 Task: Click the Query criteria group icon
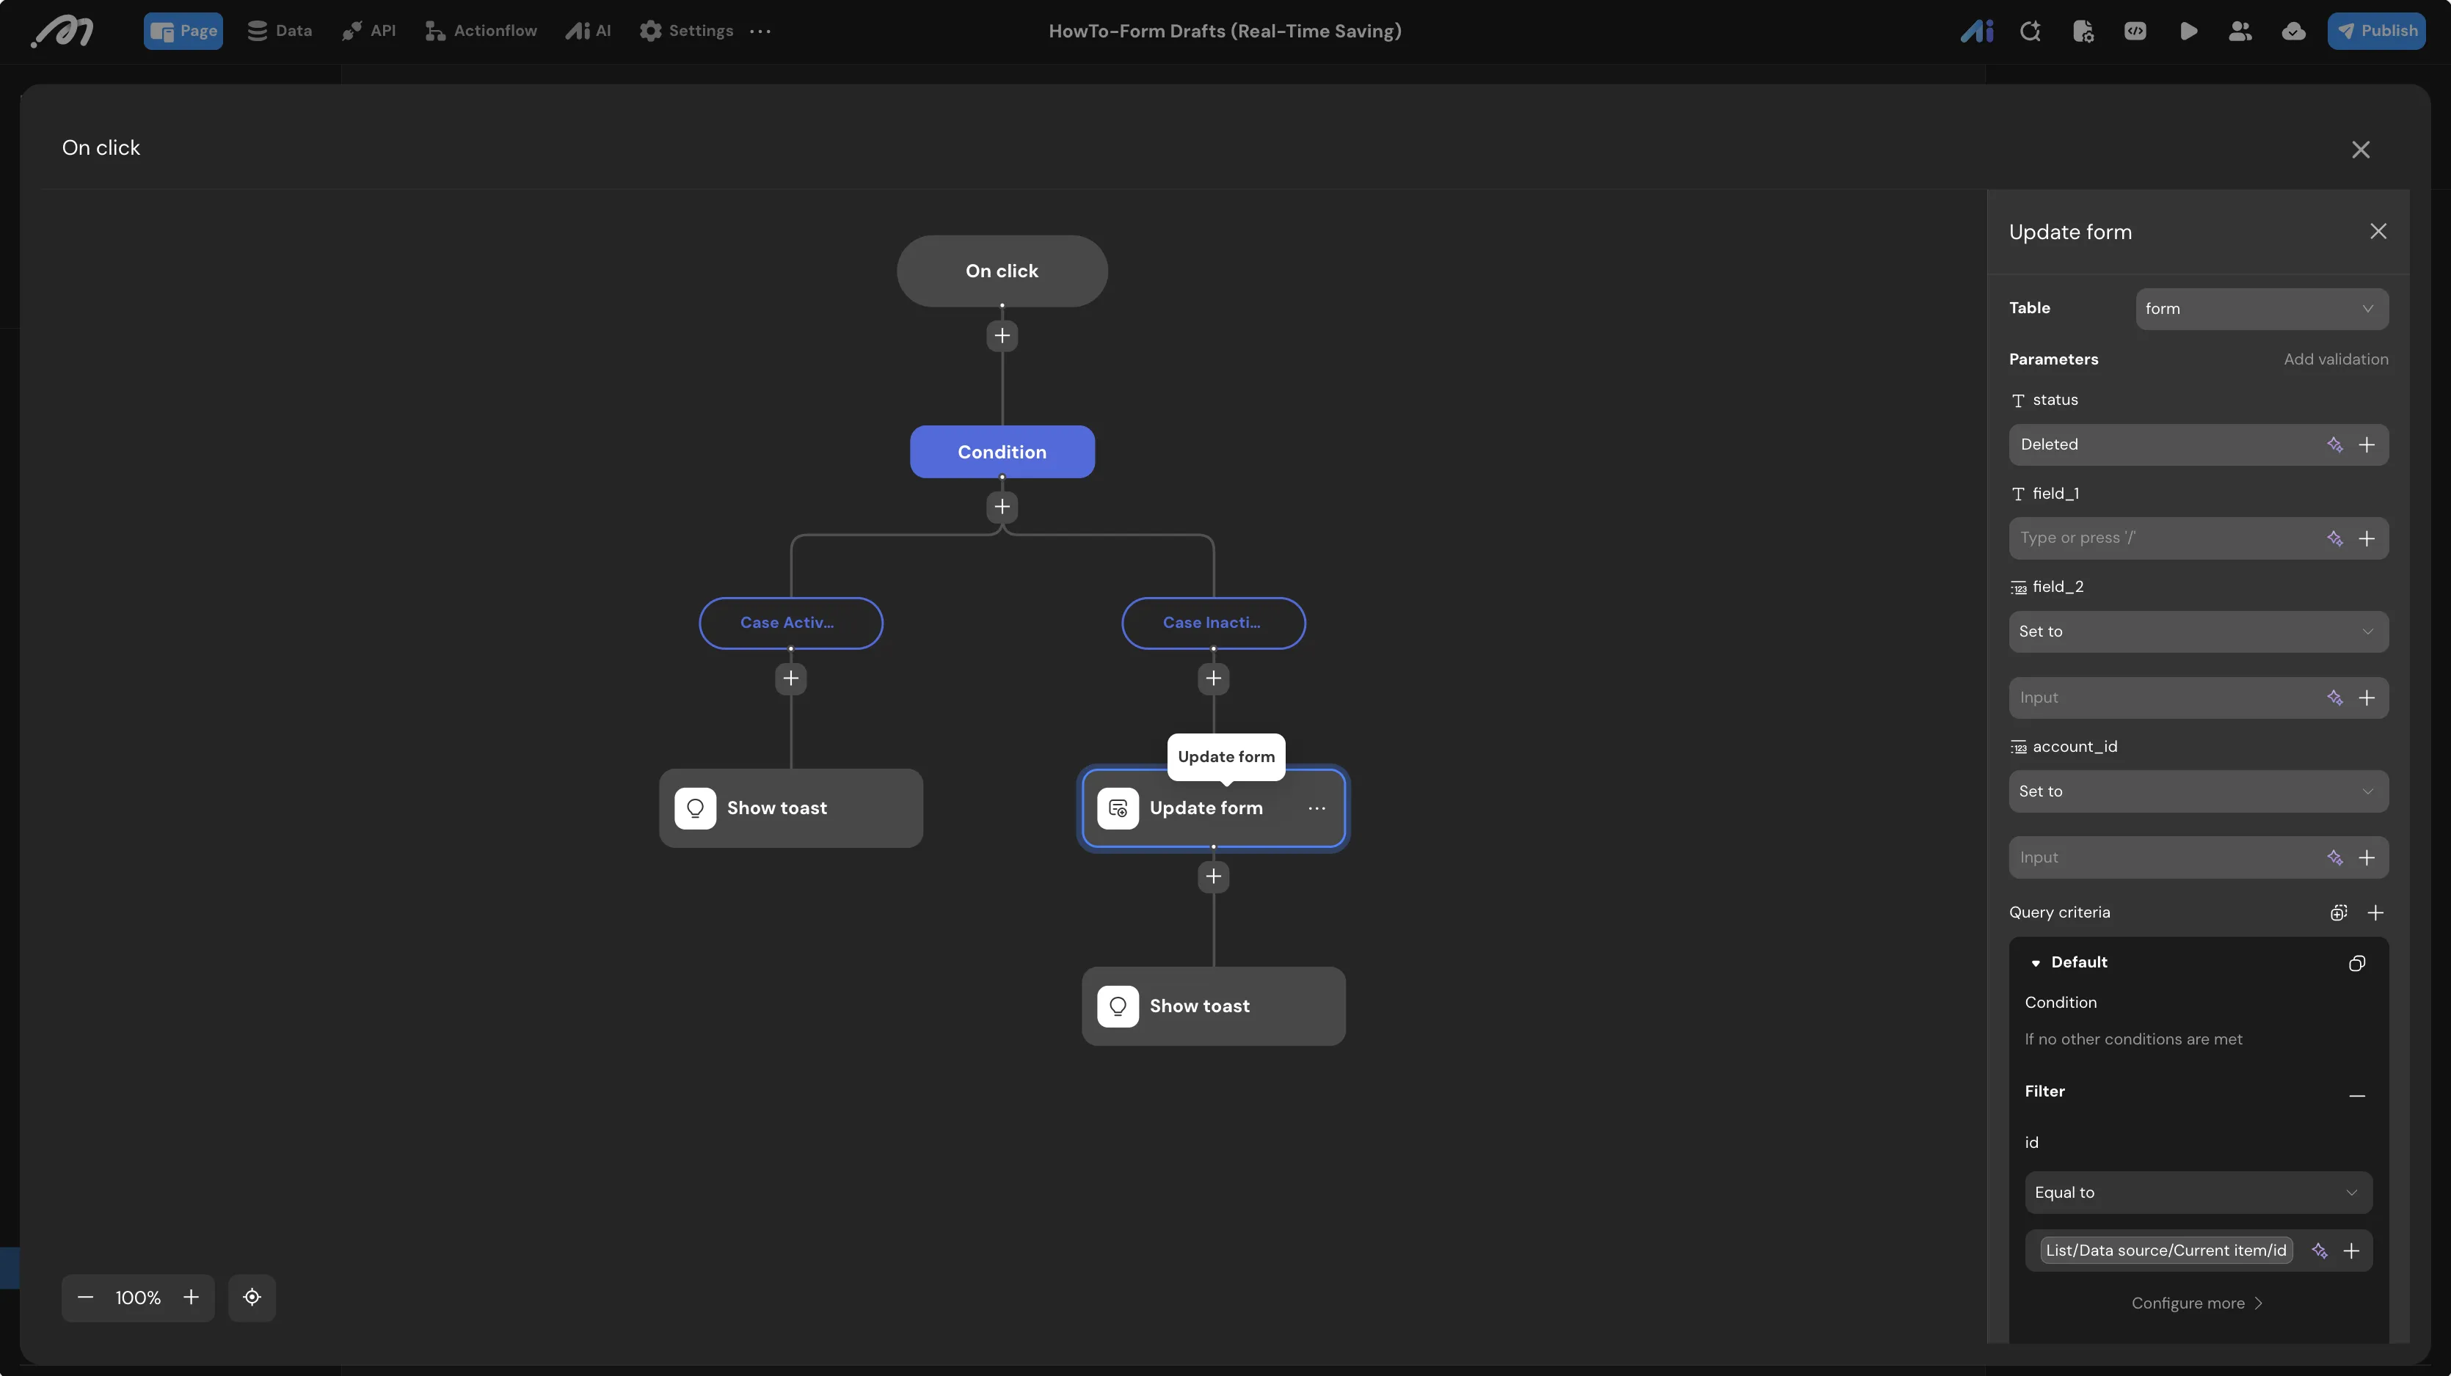[2339, 913]
